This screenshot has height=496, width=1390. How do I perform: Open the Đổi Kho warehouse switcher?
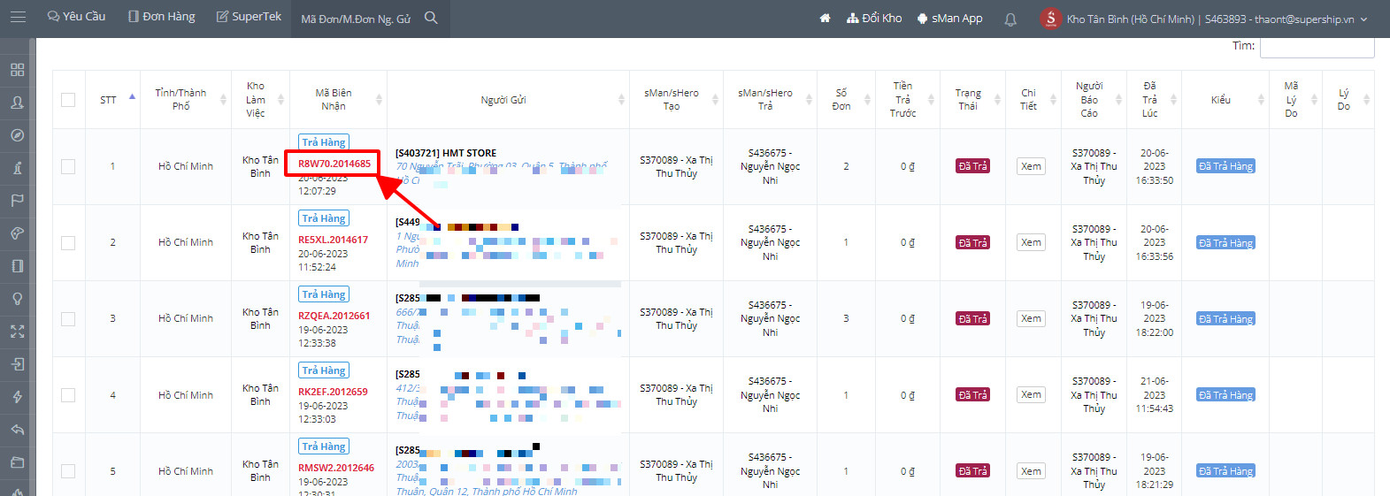click(874, 18)
